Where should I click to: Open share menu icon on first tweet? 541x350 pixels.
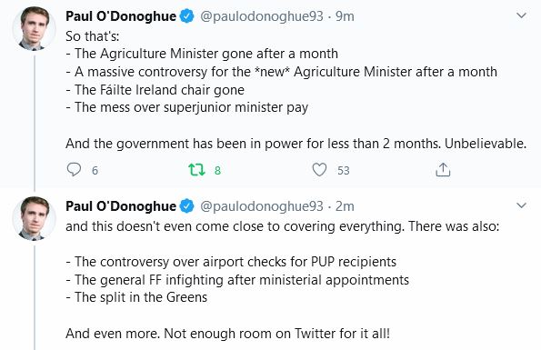click(443, 170)
